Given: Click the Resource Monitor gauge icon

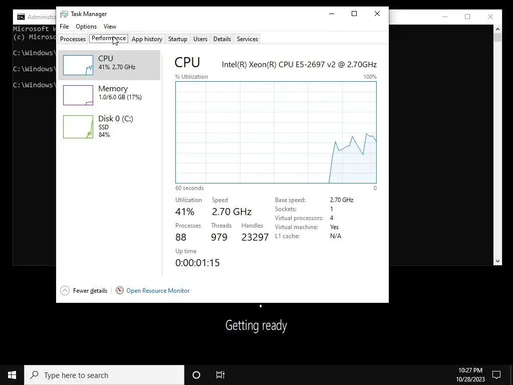Looking at the screenshot, I should (120, 290).
